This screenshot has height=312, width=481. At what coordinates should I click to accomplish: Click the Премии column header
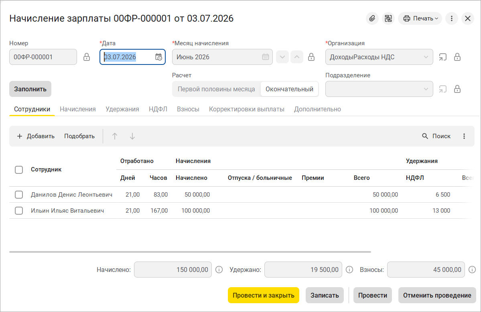[x=313, y=178]
